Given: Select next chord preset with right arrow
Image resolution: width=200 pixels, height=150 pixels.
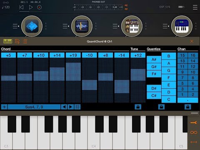Looking at the screenshot, I should tap(70, 107).
